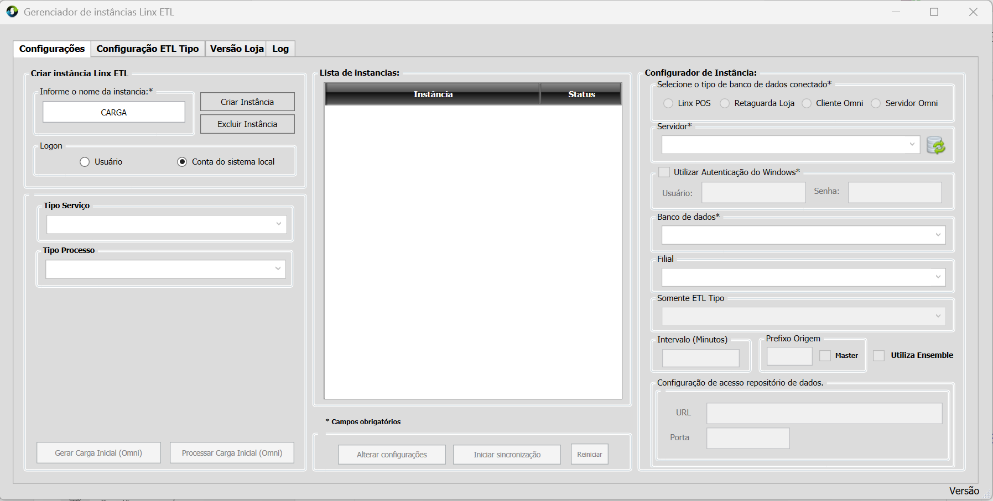This screenshot has height=501, width=993.
Task: Click the Porta input field
Action: coord(748,438)
